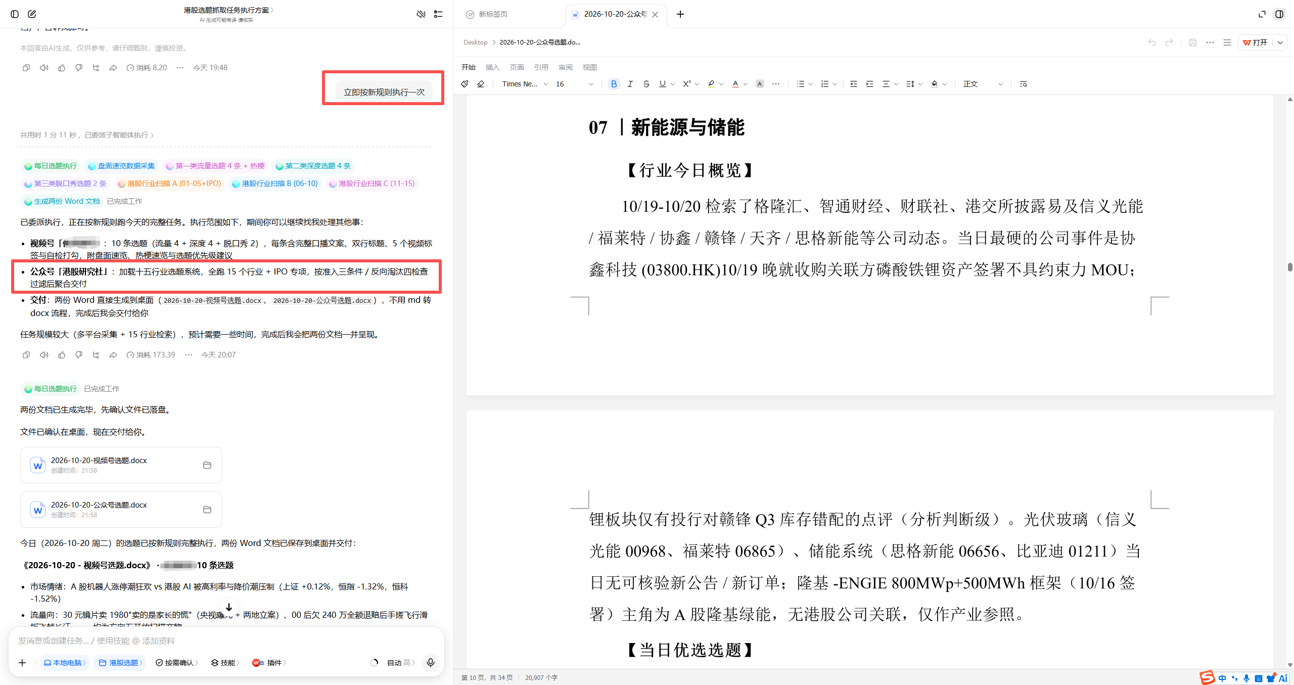The width and height of the screenshot is (1294, 685).
Task: Switch to the 视图 ribbon tab
Action: tap(590, 67)
